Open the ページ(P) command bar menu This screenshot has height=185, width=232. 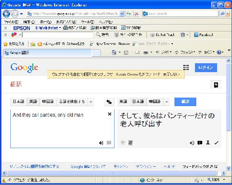click(x=163, y=52)
